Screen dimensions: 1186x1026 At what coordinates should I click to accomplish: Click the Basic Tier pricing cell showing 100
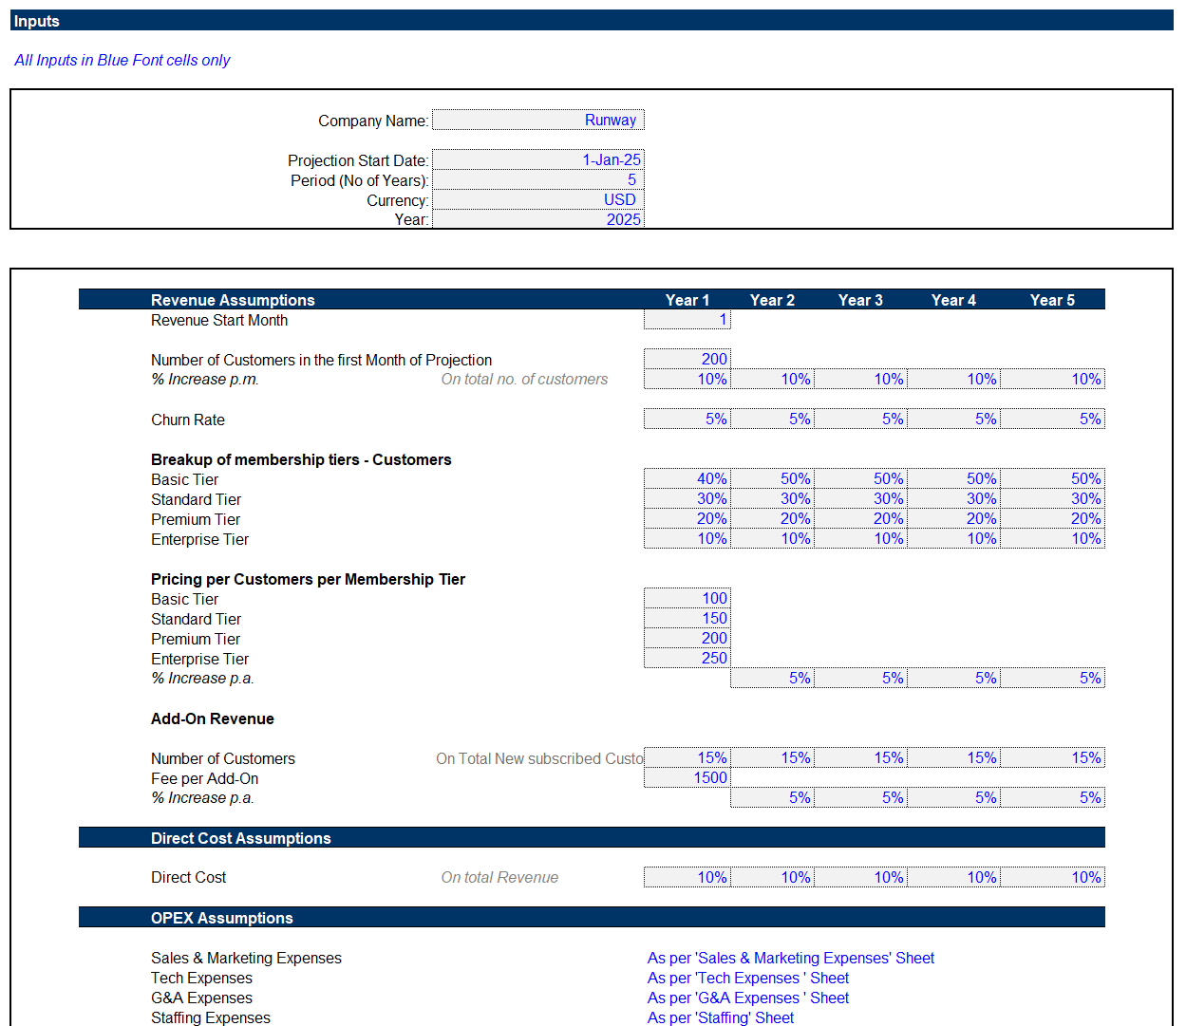(687, 598)
